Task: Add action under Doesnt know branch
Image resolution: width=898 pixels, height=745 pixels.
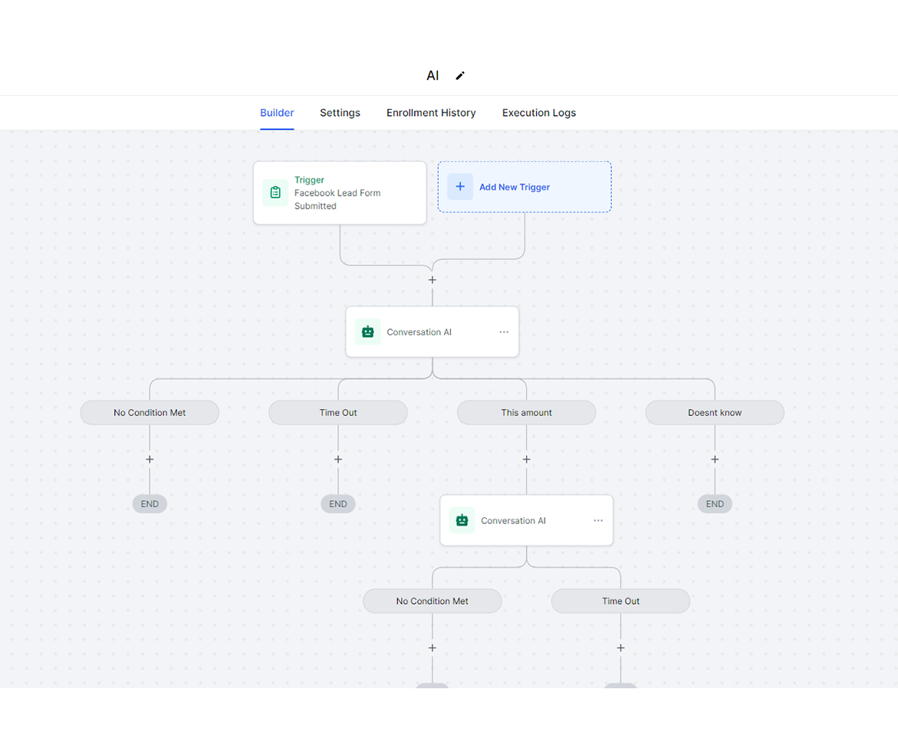Action: [x=715, y=460]
